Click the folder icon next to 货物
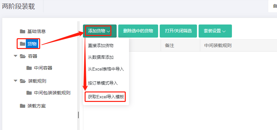 [23, 44]
